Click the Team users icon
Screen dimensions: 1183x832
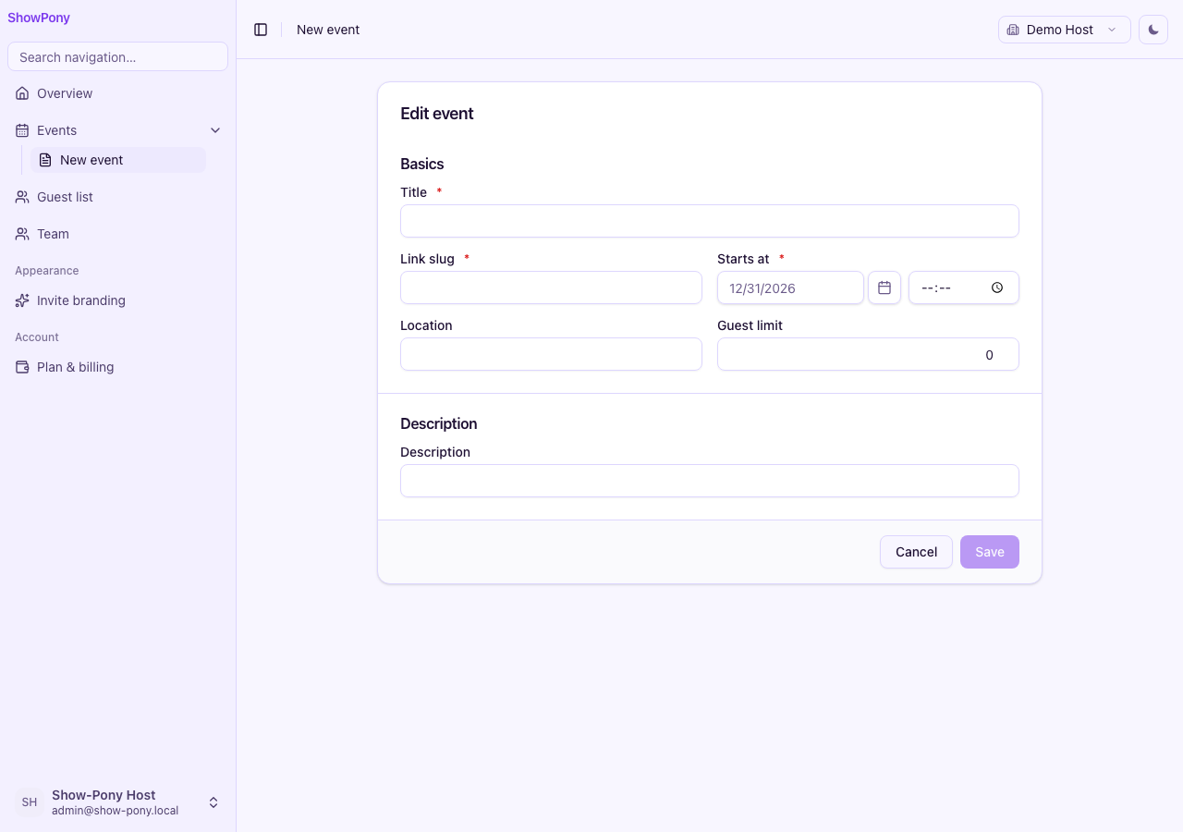point(22,234)
